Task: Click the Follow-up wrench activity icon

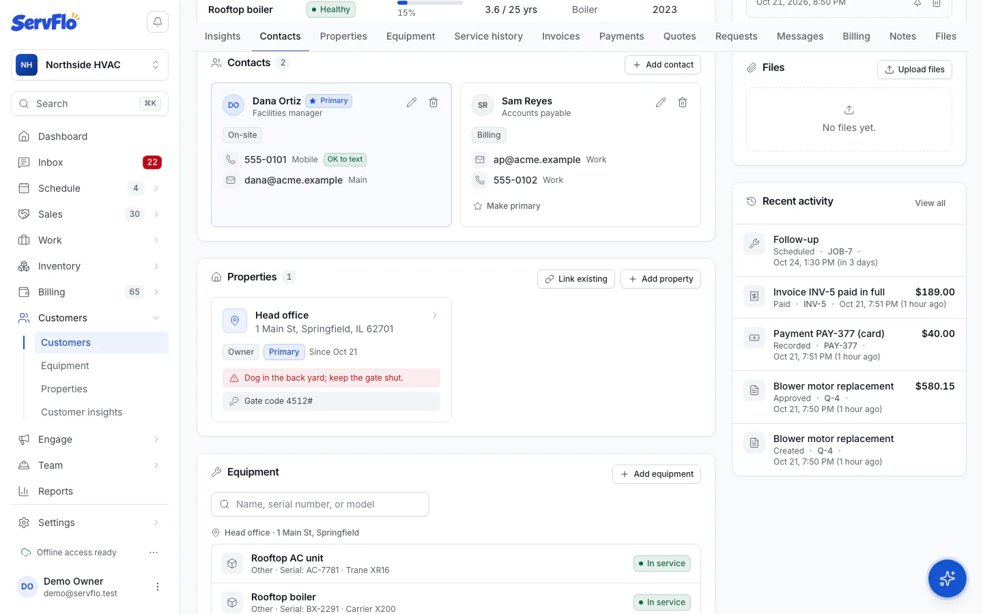Action: pos(754,243)
